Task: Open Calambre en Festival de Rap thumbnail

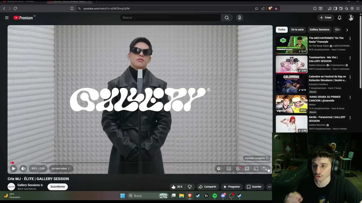Action: point(292,84)
